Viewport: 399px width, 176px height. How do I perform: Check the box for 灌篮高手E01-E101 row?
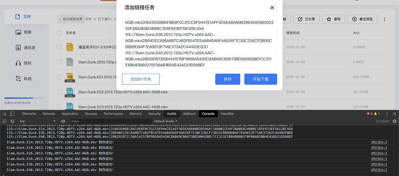tap(59, 47)
